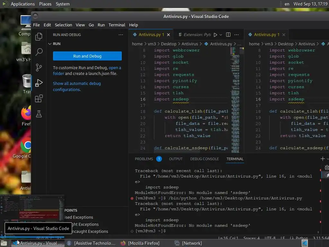Click the red failed command marker in terminal

(x=132, y=198)
